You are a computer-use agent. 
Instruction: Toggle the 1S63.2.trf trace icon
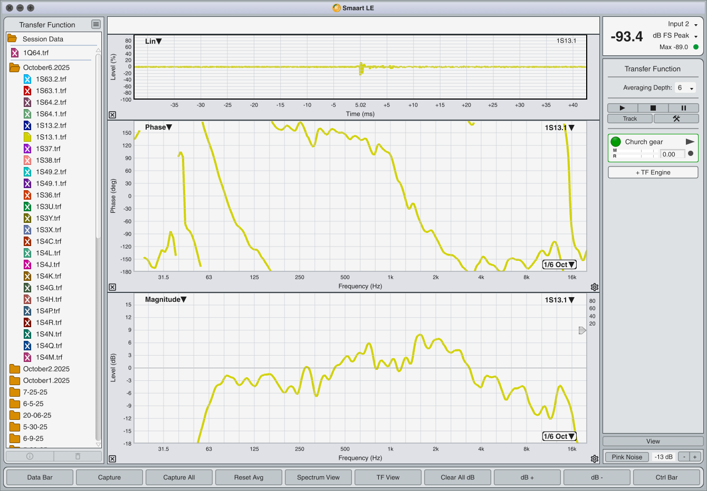tap(27, 79)
